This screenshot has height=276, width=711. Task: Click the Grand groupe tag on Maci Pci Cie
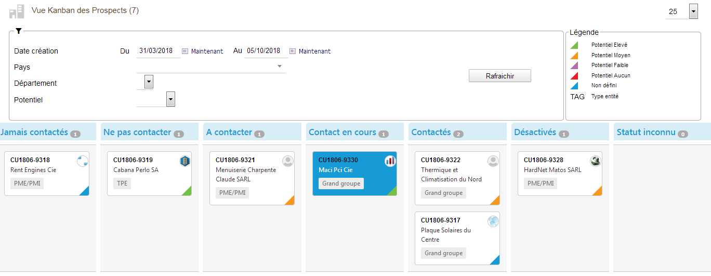(x=341, y=183)
